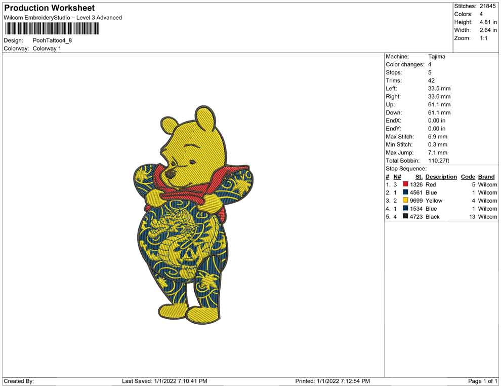Image resolution: width=501 pixels, height=386 pixels.
Task: Click the Stops value 5
Action: coord(430,72)
